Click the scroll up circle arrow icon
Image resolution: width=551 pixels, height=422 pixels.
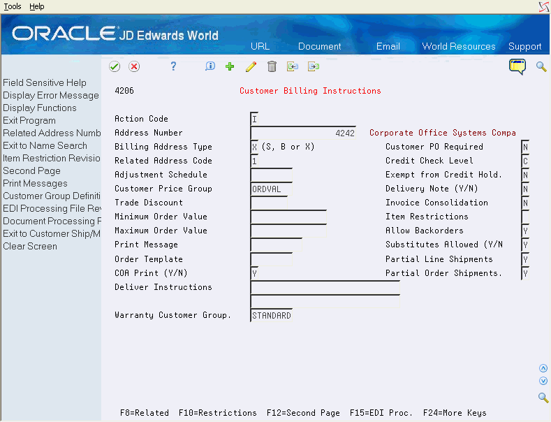click(543, 368)
